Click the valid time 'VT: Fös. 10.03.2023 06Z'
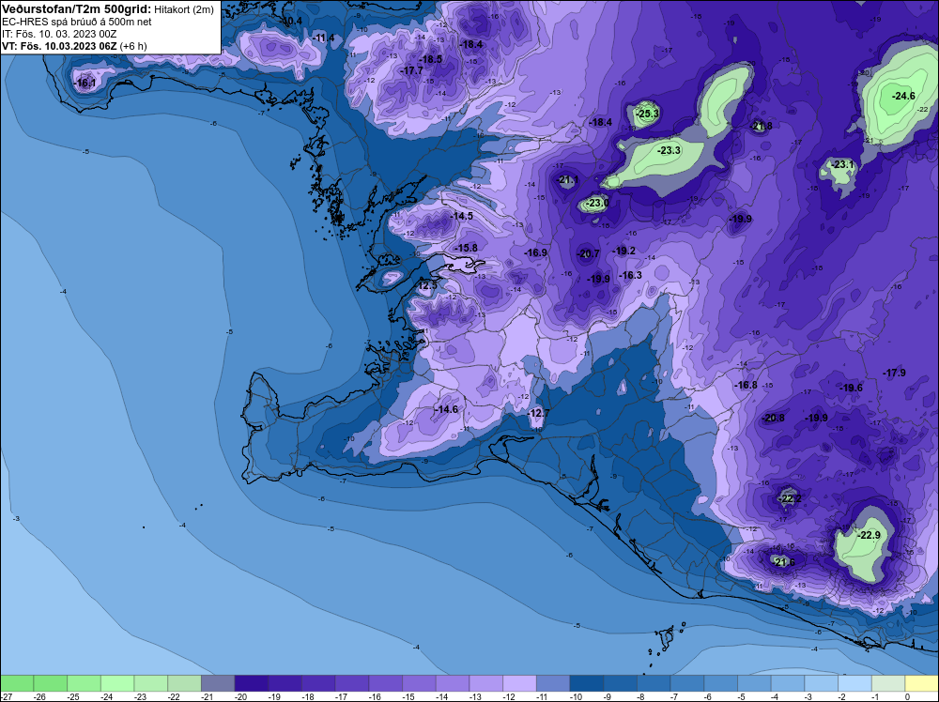 [x=60, y=46]
